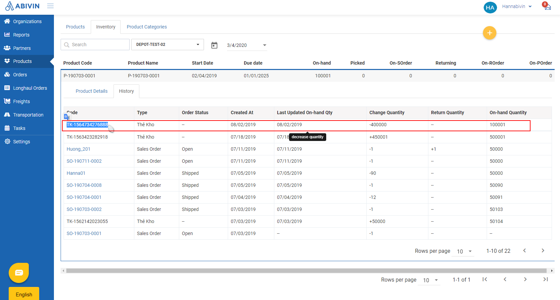The width and height of the screenshot is (560, 300).
Task: Click the Change Quantity column header
Action: 387,112
